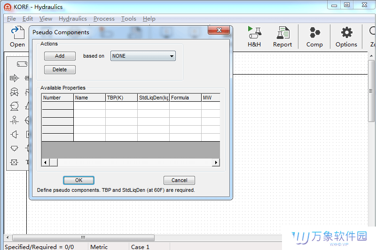376x250 pixels.
Task: Run the H&H hydraulics calculation
Action: 254,37
